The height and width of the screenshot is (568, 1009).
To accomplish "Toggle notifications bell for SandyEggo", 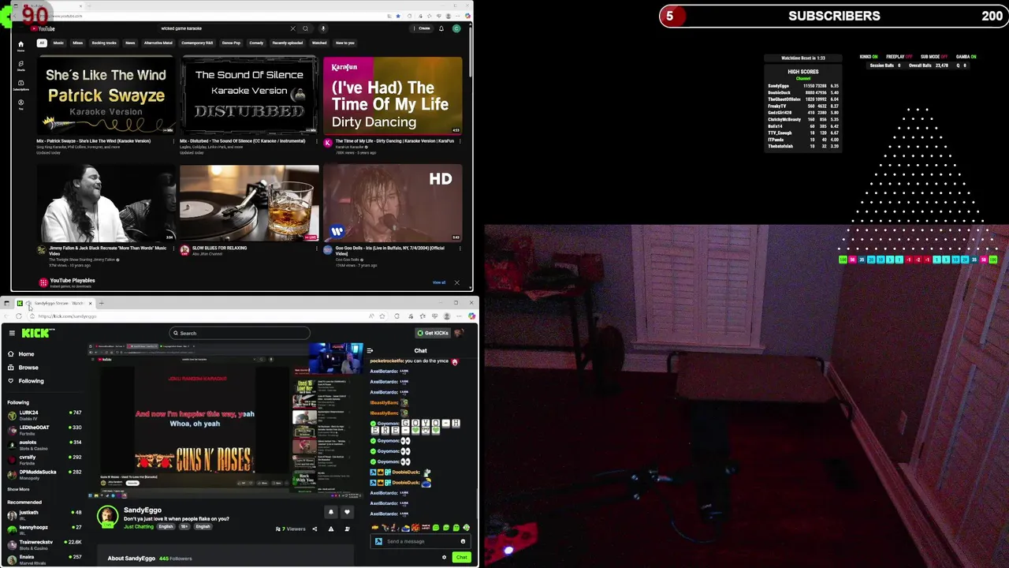I will 331,512.
